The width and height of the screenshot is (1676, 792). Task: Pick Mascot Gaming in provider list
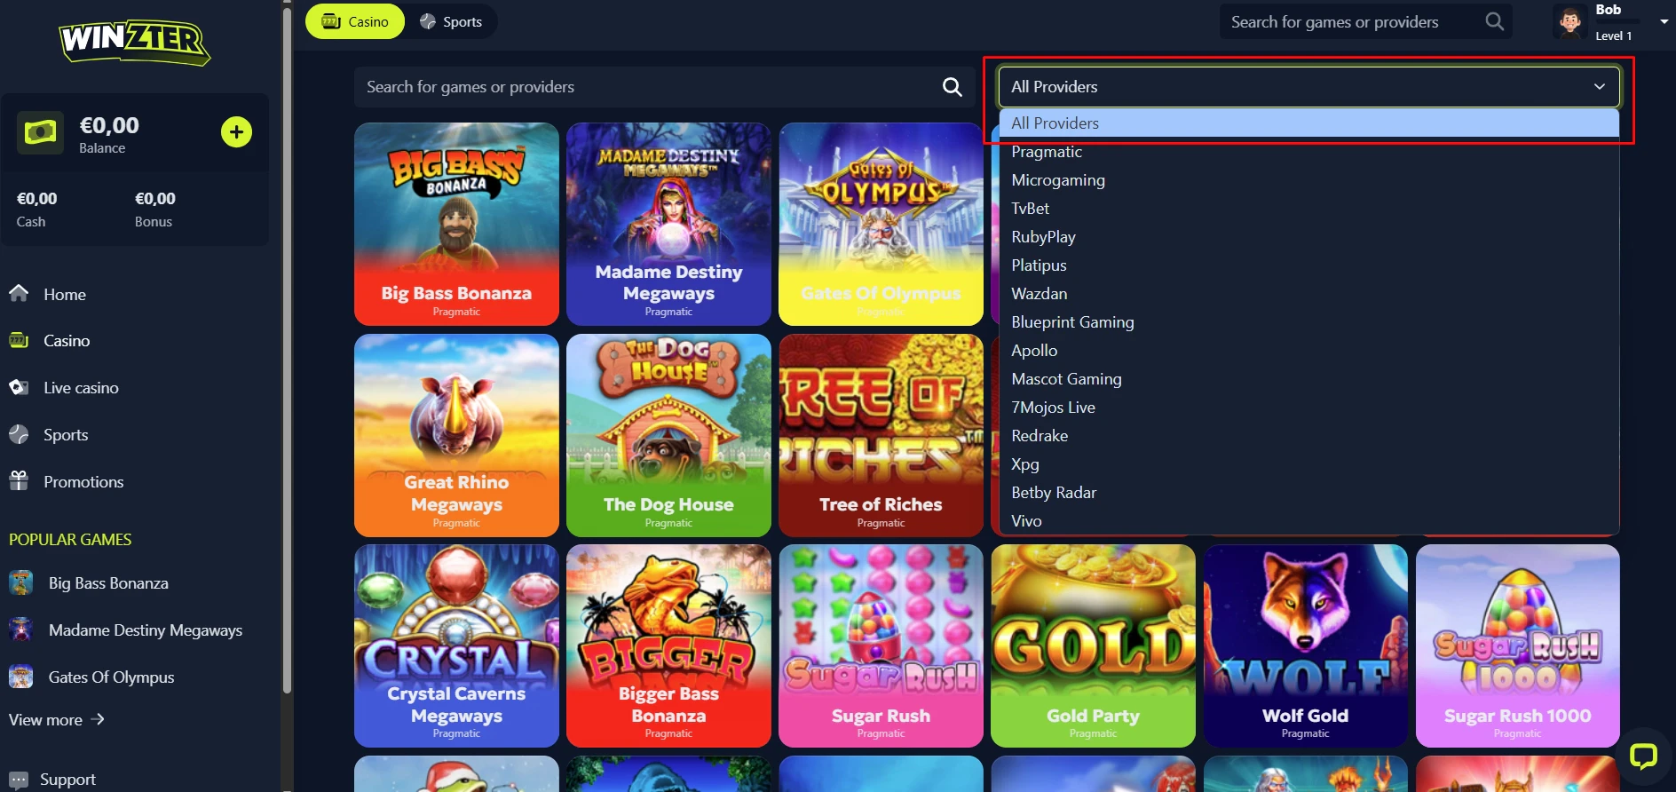1309,379
